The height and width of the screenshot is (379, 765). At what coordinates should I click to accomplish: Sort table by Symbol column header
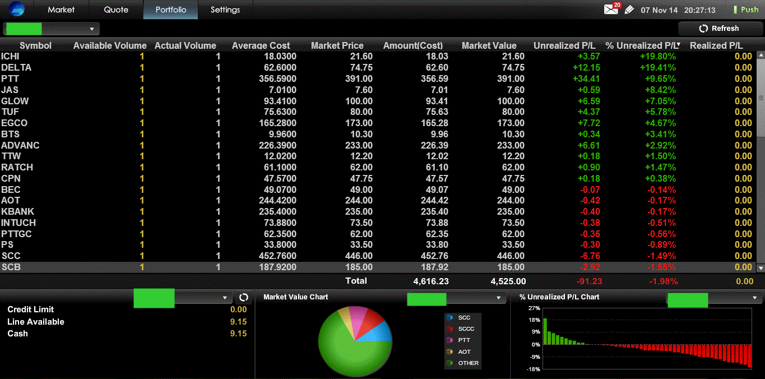tap(35, 45)
